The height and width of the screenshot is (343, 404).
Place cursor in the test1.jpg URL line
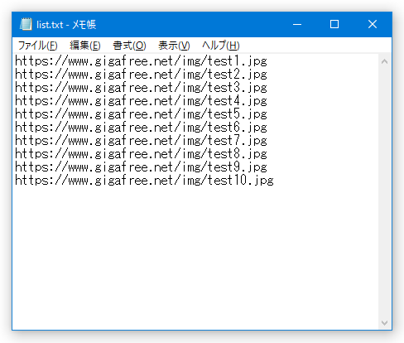coord(141,61)
